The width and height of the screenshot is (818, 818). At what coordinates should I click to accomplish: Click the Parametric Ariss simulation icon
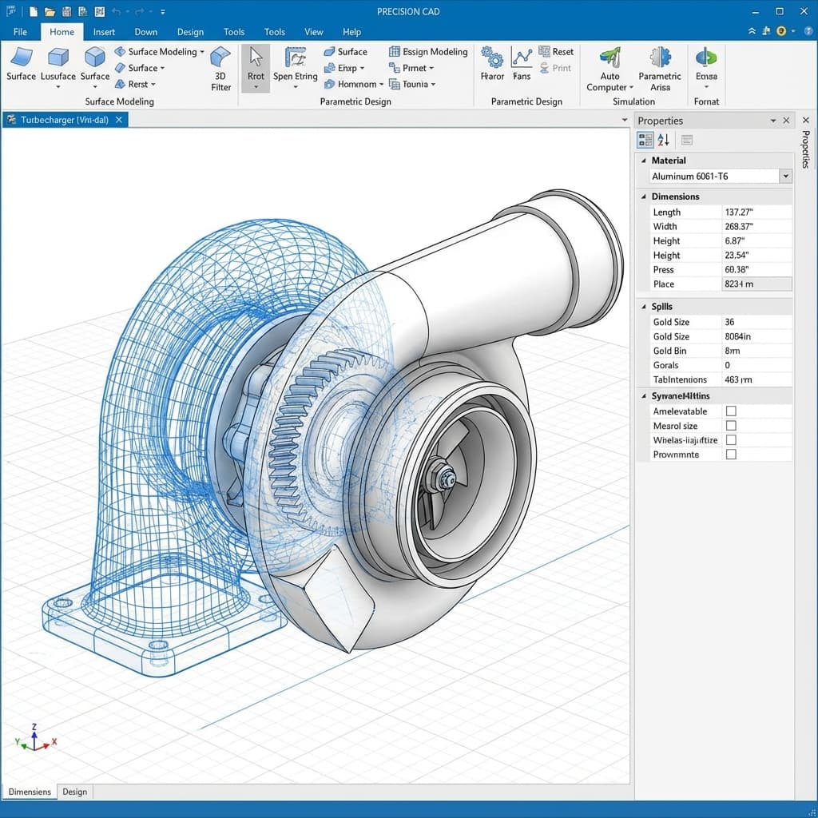(x=660, y=68)
